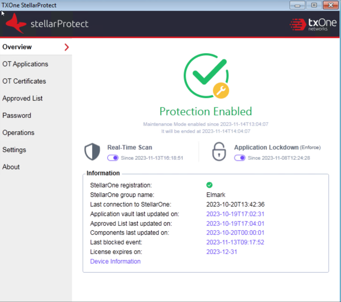Click the License expires on date link
The height and width of the screenshot is (302, 341).
click(222, 252)
